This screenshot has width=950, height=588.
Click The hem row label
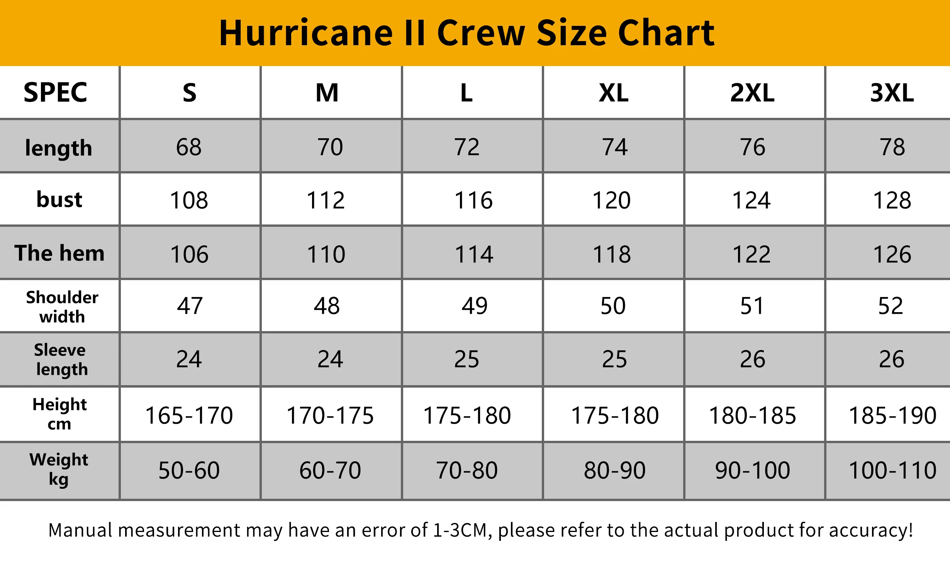coord(59,253)
